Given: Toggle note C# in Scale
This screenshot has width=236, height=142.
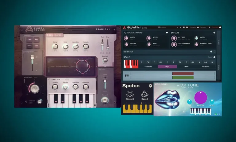Looking at the screenshot, I should click(x=148, y=62).
